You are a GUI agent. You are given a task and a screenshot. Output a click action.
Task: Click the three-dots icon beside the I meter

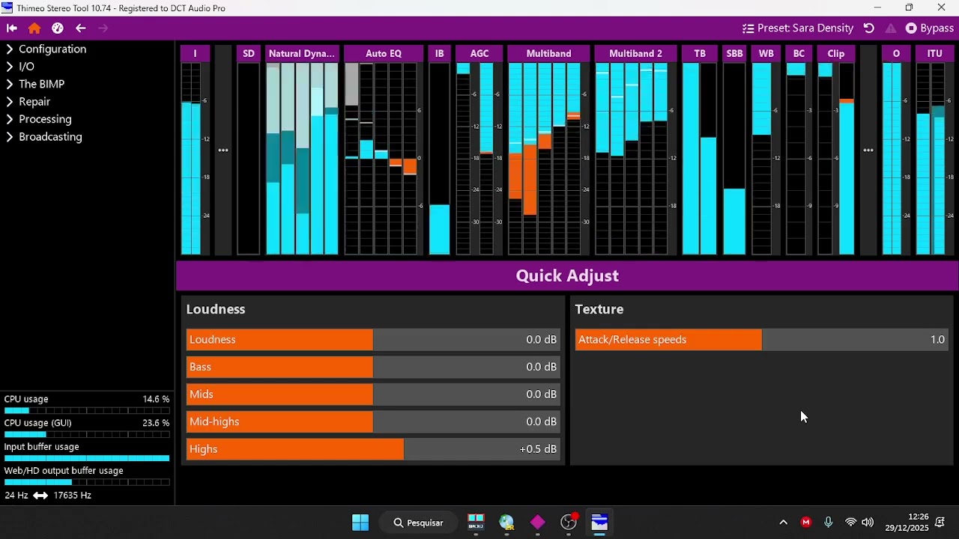click(223, 150)
